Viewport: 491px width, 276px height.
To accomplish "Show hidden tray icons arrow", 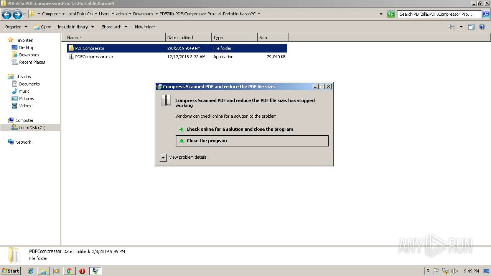I will (428, 271).
